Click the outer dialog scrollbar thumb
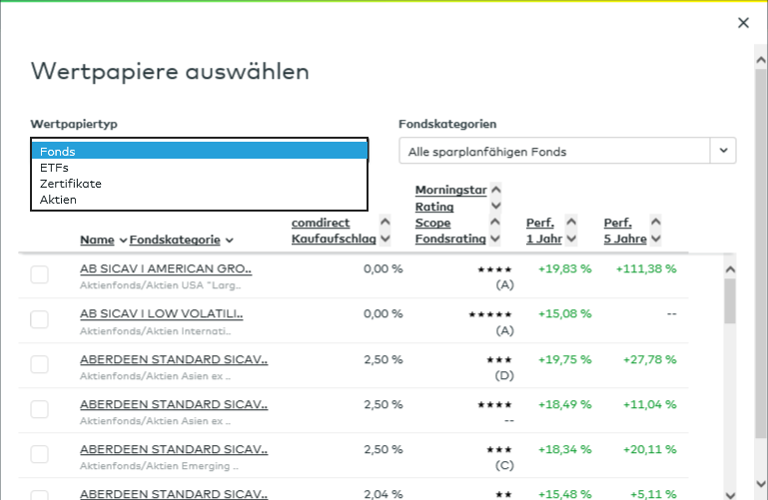This screenshot has height=500, width=768. click(x=761, y=253)
